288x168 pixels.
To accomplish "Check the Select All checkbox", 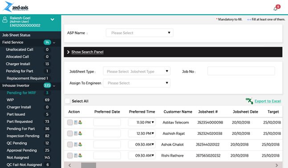I will pyautogui.click(x=67, y=101).
